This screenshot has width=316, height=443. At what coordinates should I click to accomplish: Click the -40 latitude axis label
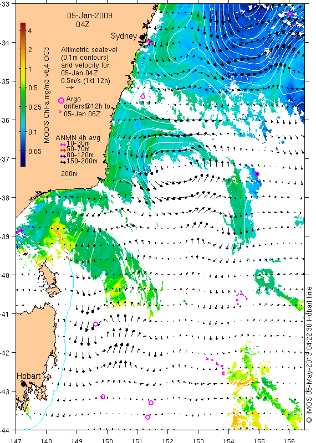(x=4, y=275)
